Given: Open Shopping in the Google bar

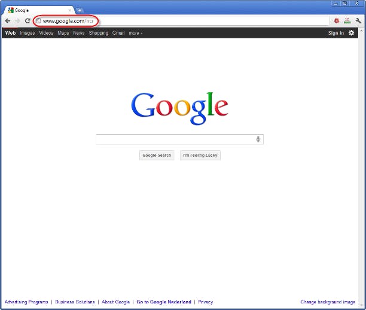Looking at the screenshot, I should tap(99, 33).
